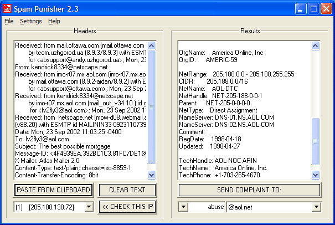The width and height of the screenshot is (335, 225).
Task: Click the Results scrollbar thumb
Action: click(316, 141)
